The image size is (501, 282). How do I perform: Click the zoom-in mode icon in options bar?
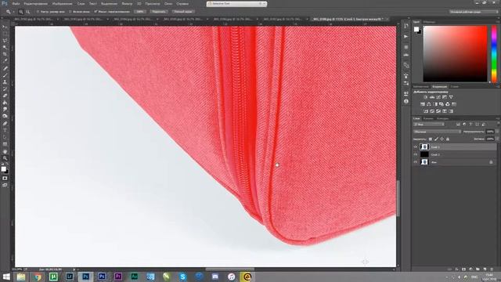pyautogui.click(x=21, y=12)
